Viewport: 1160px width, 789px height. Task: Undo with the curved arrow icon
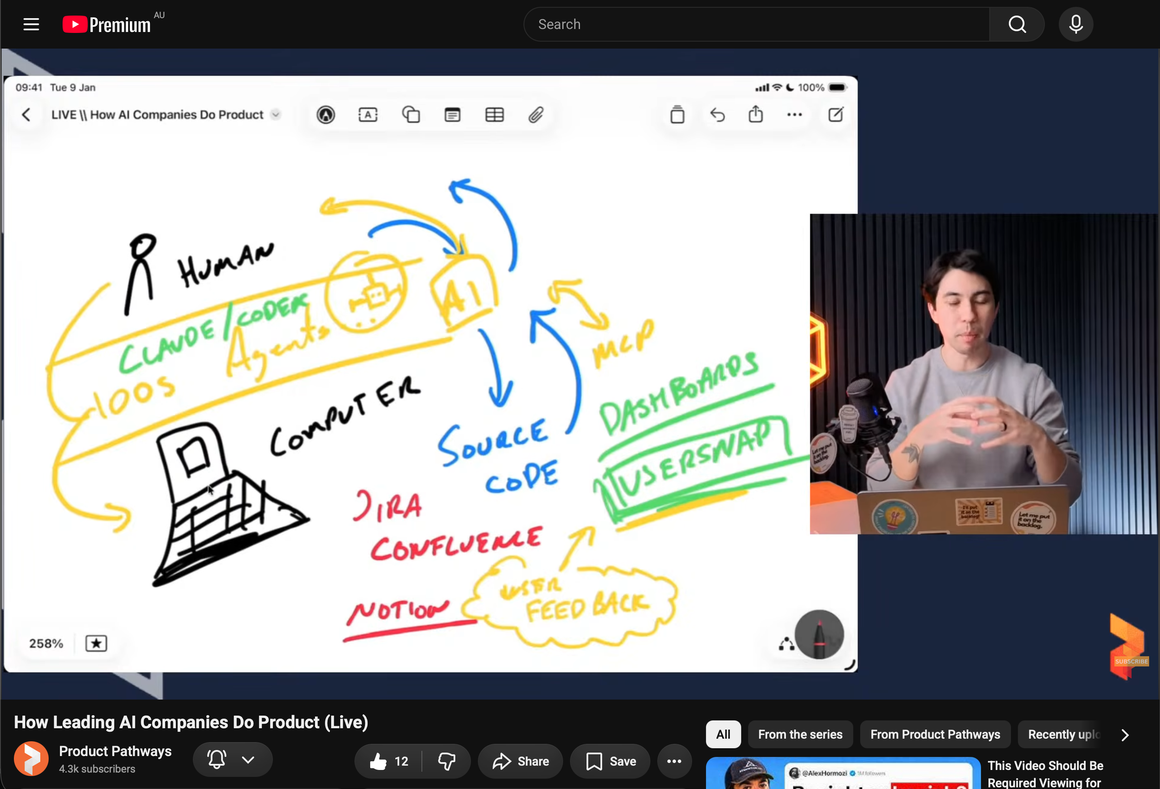tap(717, 115)
